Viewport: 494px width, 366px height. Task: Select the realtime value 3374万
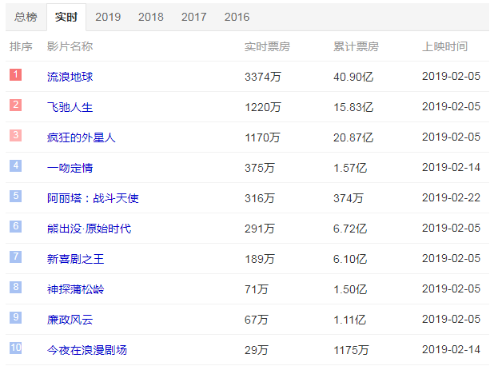coord(263,77)
